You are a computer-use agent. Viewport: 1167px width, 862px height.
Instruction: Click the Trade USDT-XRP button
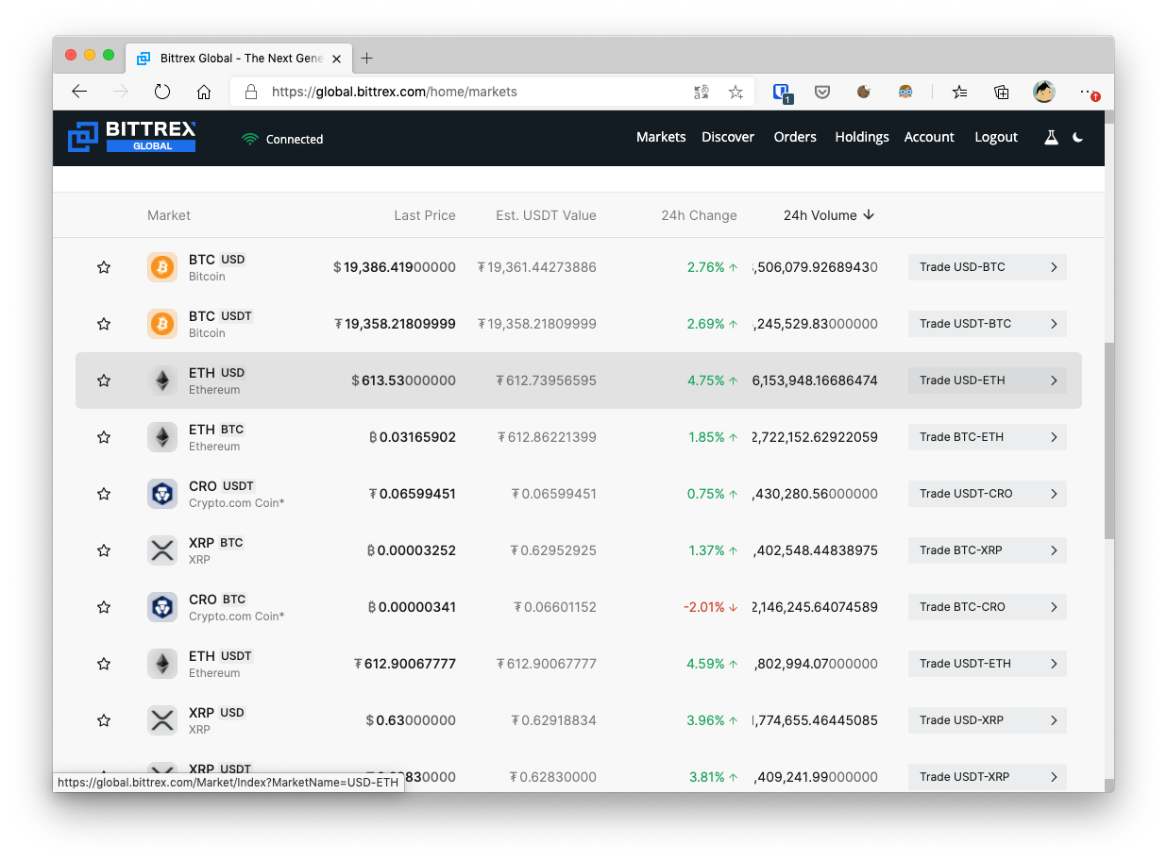[988, 777]
